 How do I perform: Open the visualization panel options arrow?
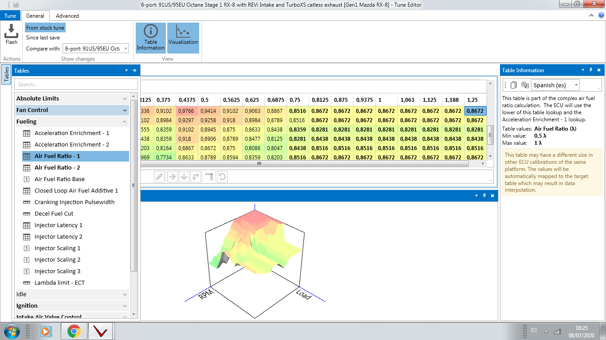click(476, 195)
